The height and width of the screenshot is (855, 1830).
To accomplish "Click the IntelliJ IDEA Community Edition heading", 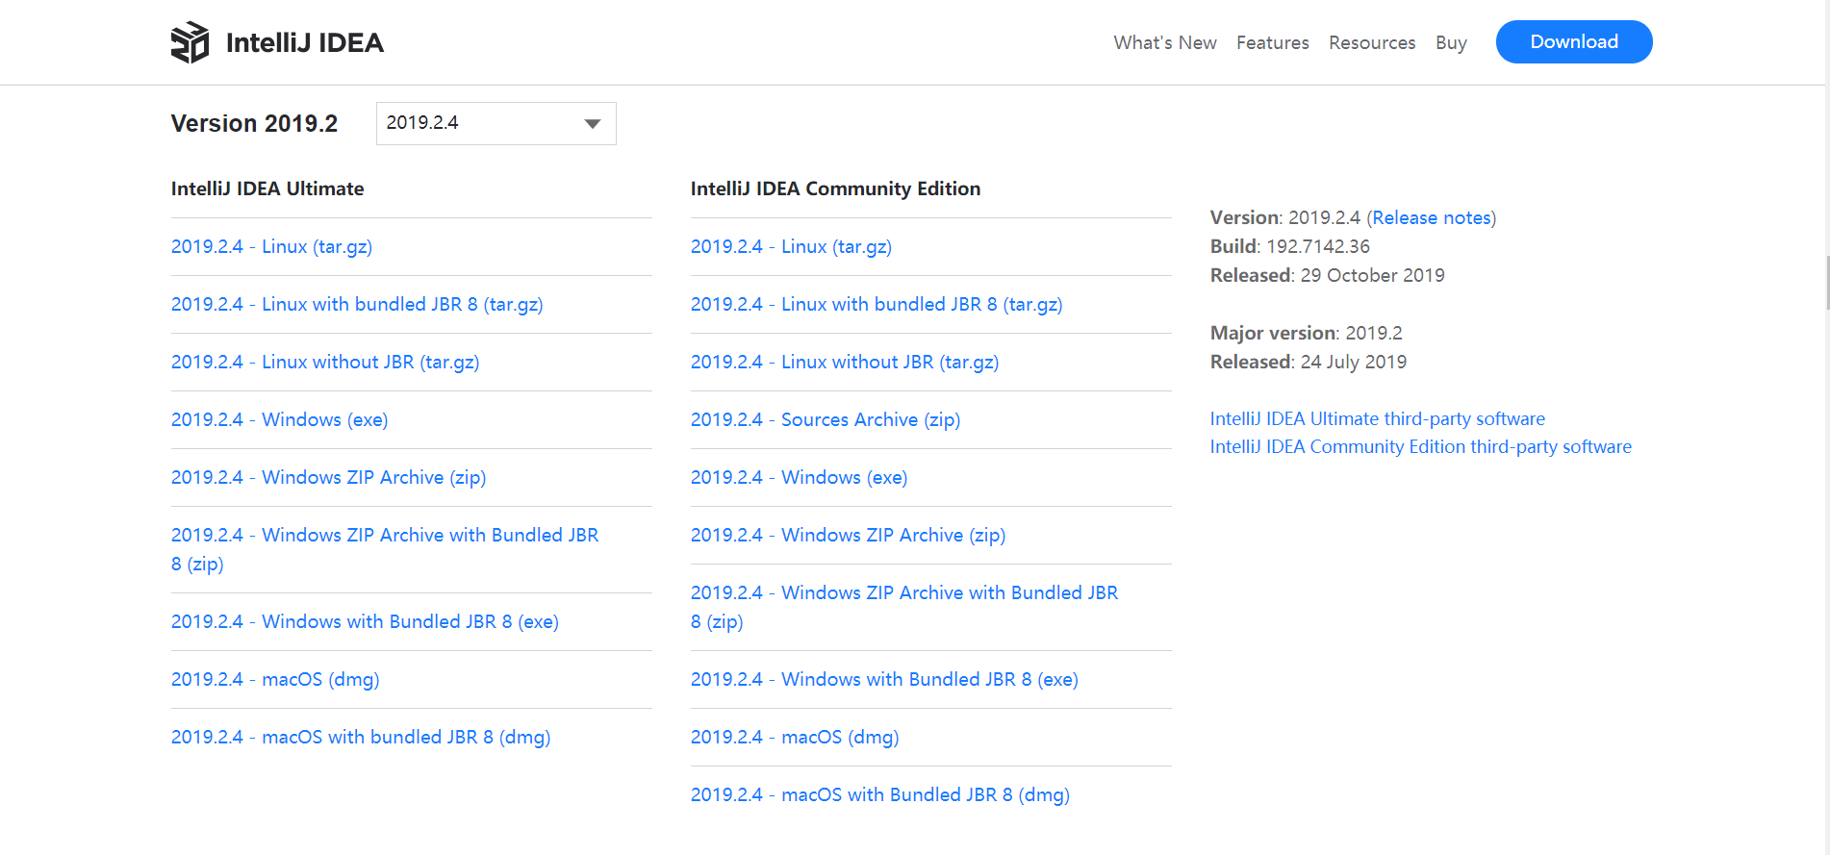I will coord(835,189).
